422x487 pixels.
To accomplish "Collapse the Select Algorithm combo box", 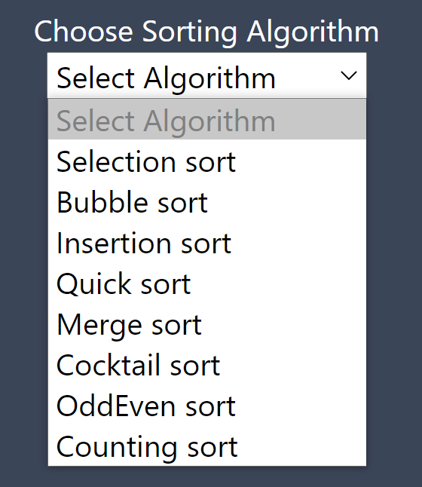I will click(x=206, y=75).
